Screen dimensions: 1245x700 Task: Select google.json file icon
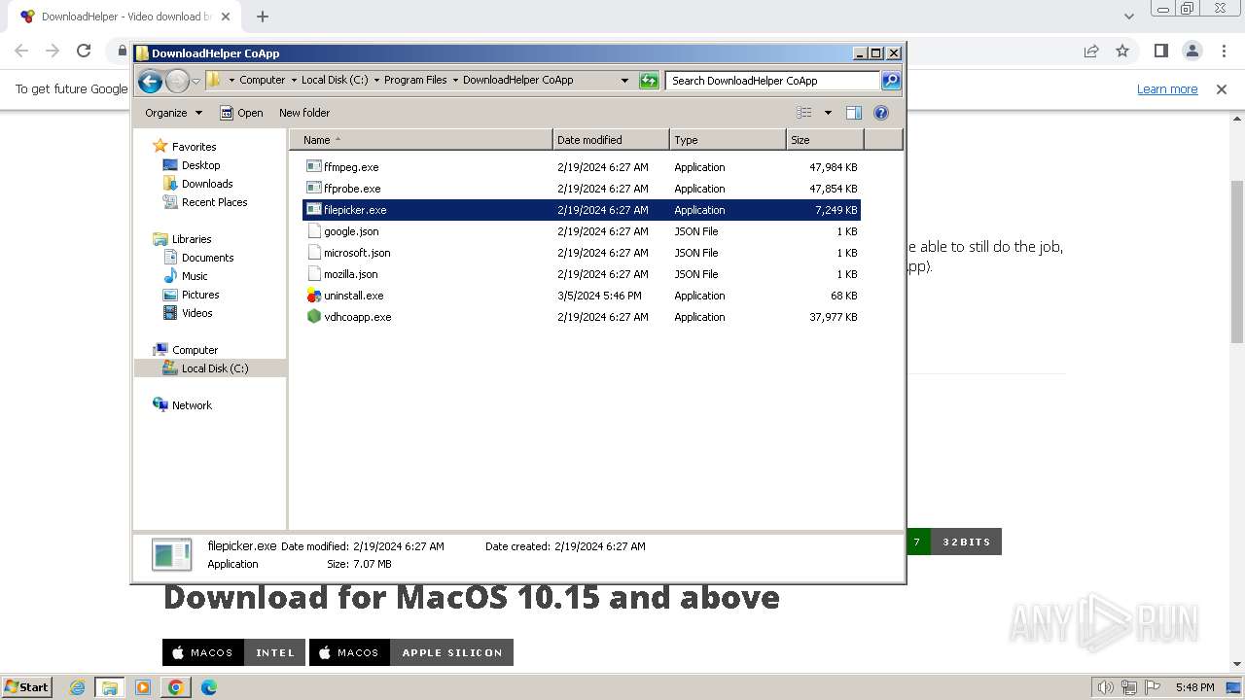click(314, 231)
